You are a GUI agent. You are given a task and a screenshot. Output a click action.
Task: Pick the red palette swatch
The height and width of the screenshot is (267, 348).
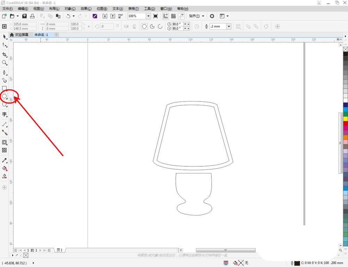pos(345,123)
